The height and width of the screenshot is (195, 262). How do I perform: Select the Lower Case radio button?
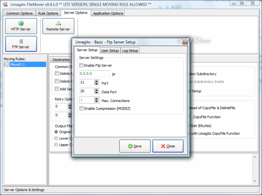click(x=56, y=138)
